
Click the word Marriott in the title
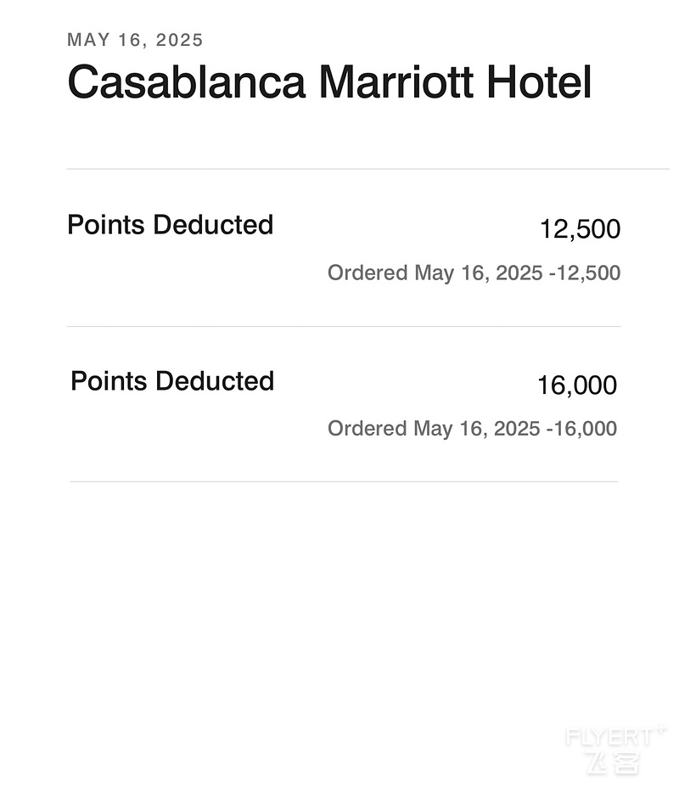click(396, 82)
